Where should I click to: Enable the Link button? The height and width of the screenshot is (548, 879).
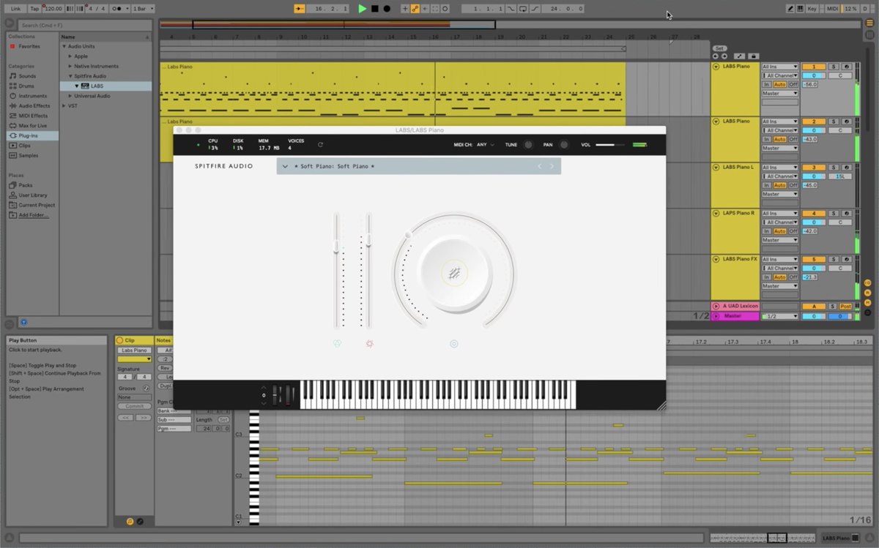(x=15, y=9)
